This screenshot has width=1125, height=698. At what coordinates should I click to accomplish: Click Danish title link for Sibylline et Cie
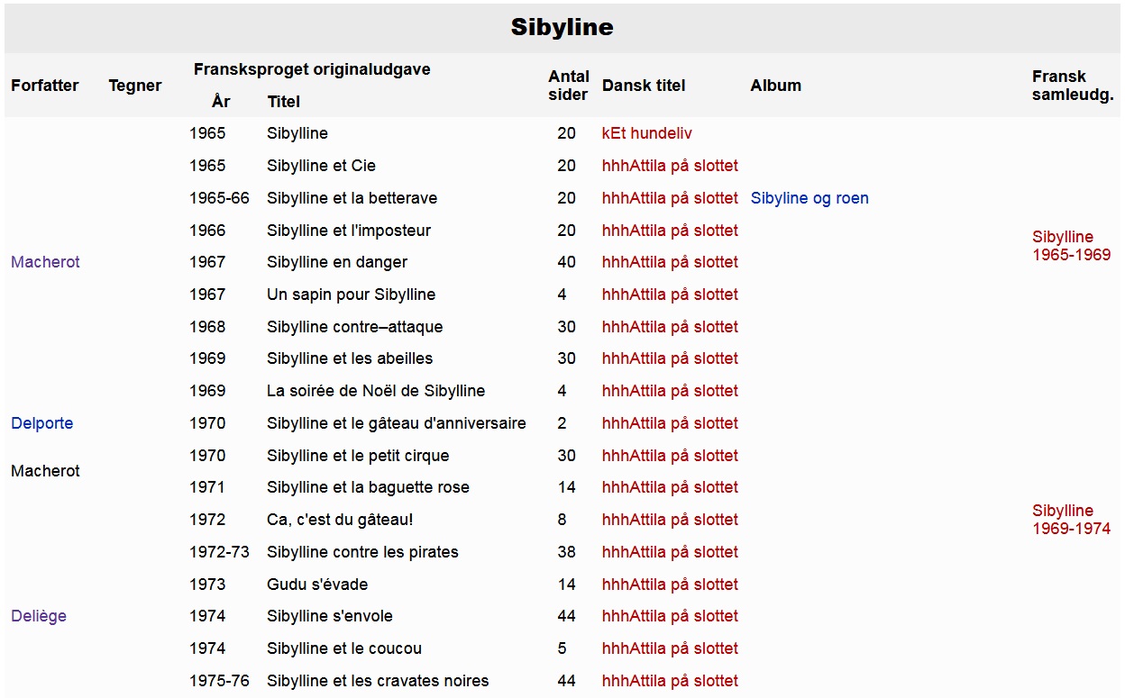point(670,166)
